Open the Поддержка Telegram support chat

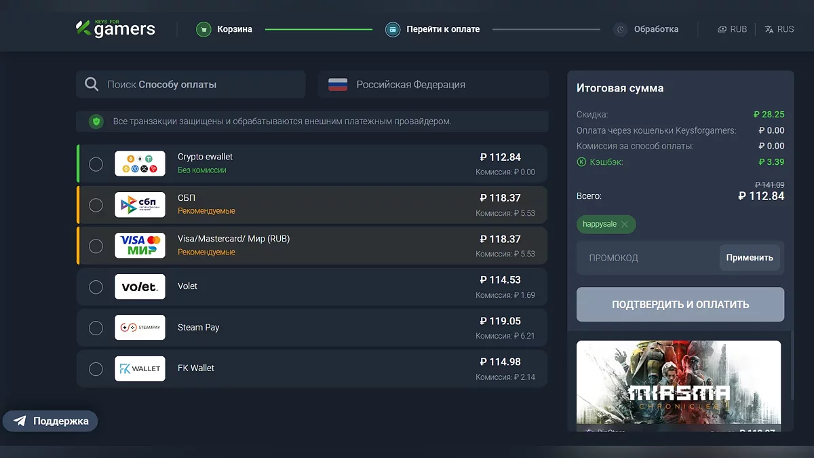pos(51,421)
